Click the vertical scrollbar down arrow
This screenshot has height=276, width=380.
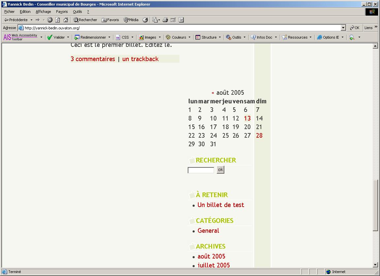click(x=375, y=264)
